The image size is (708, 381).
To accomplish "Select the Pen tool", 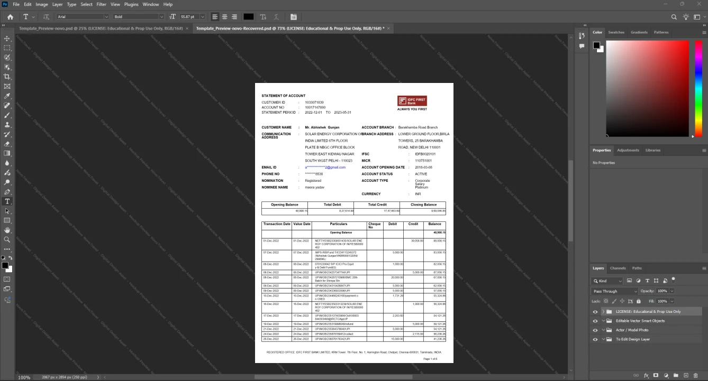I will (x=7, y=192).
